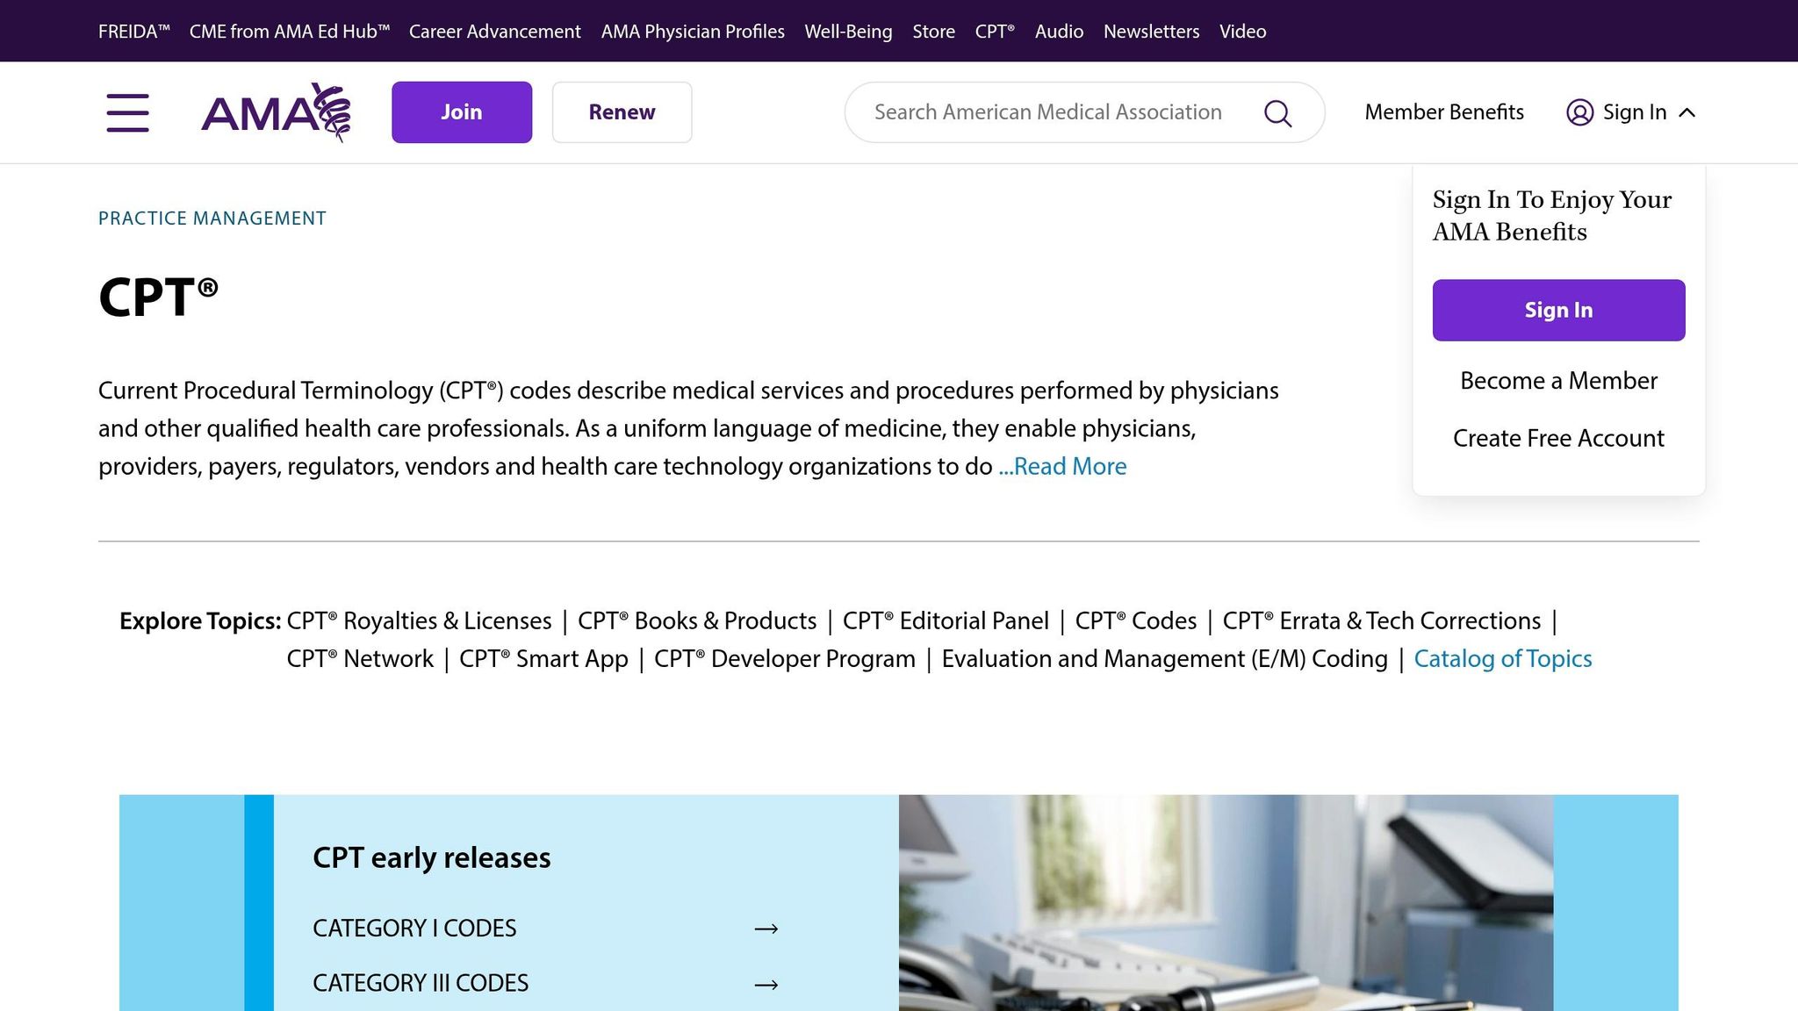Open CPT Codes topic
This screenshot has width=1798, height=1011.
(x=1135, y=620)
